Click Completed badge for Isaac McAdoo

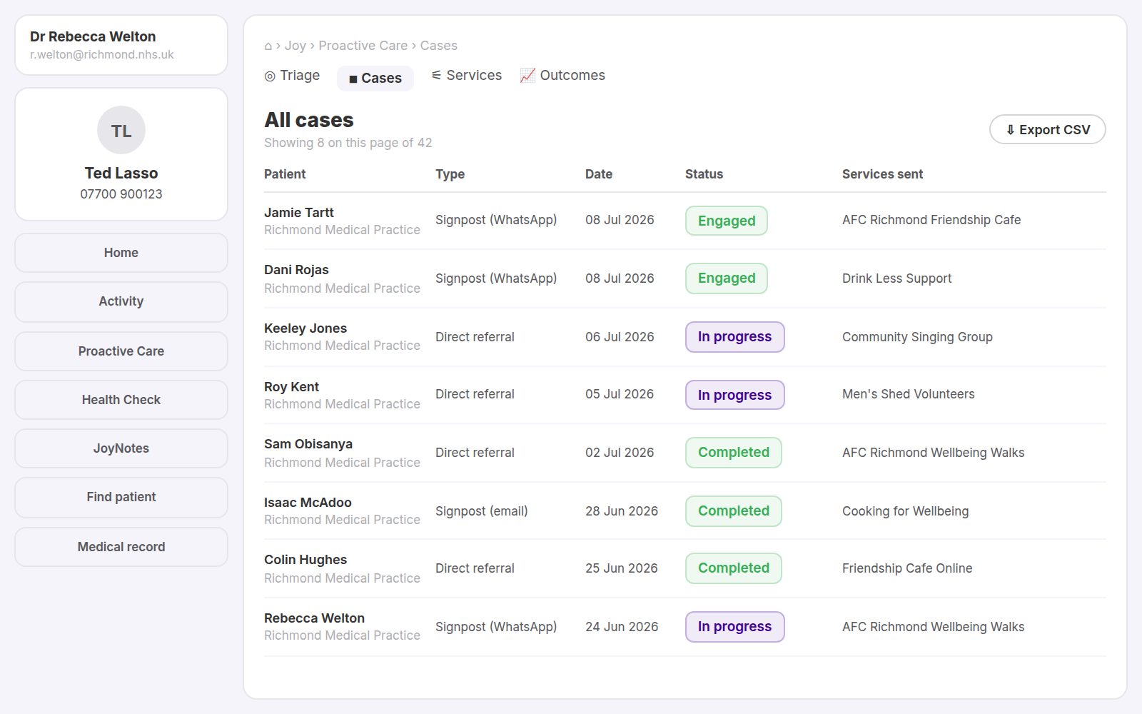734,511
